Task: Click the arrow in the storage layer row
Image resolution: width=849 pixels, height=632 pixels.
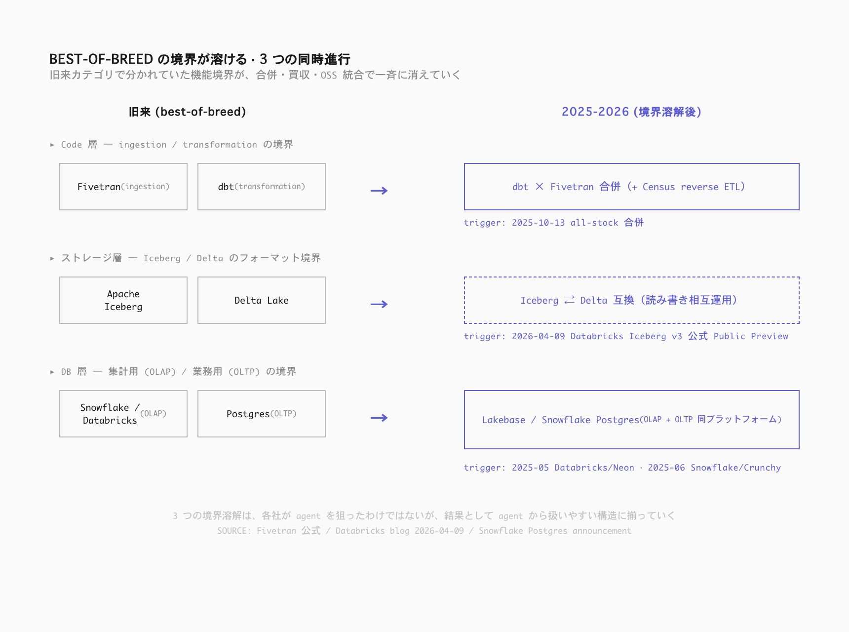Action: (x=379, y=304)
